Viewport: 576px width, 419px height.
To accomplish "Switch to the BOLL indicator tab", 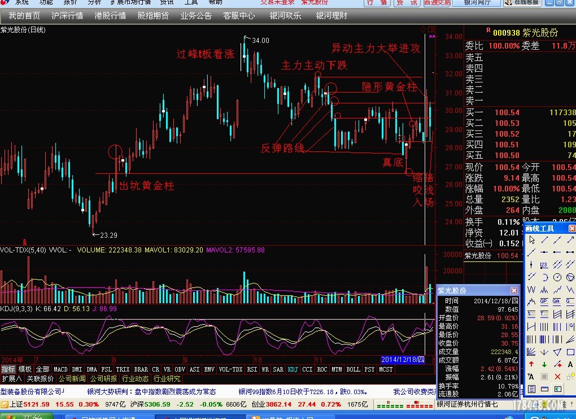I will (x=353, y=369).
